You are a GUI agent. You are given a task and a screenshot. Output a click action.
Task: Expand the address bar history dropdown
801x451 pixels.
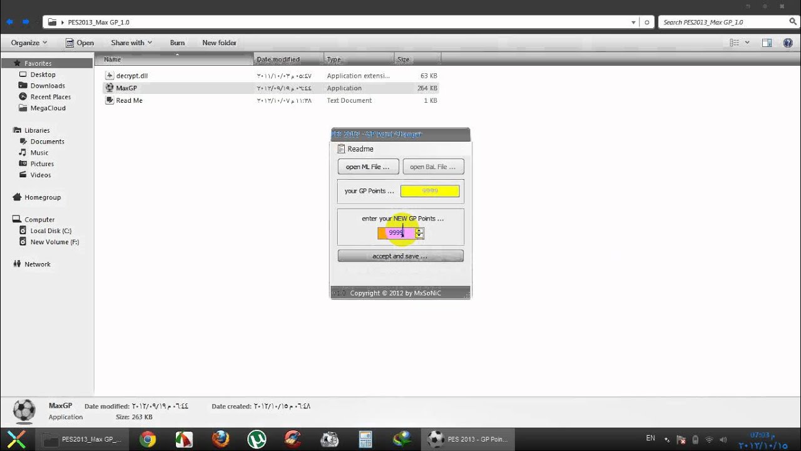pos(633,22)
